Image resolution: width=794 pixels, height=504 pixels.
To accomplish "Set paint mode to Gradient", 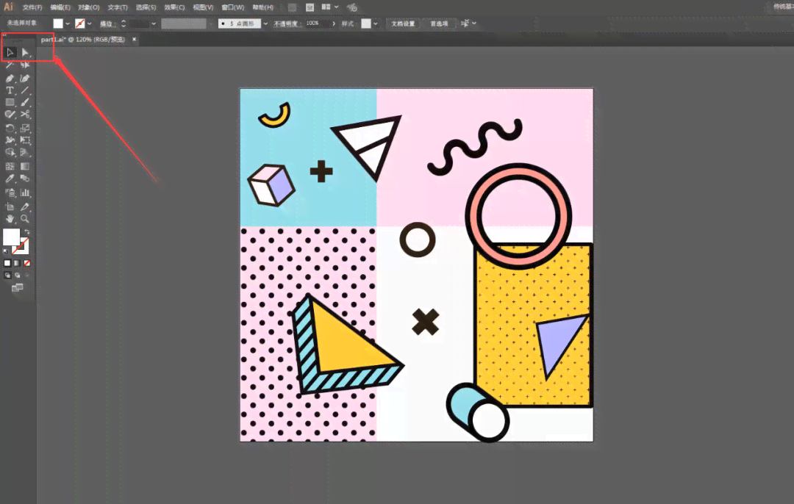I will (x=17, y=263).
